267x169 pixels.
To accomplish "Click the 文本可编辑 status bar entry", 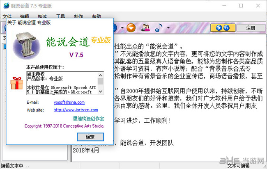I will click(x=238, y=166).
